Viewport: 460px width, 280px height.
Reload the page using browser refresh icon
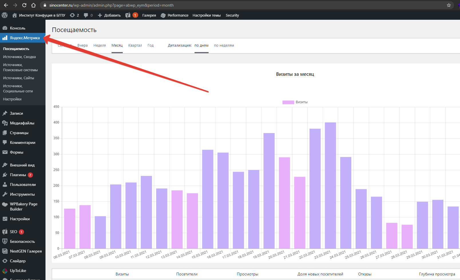24,5
